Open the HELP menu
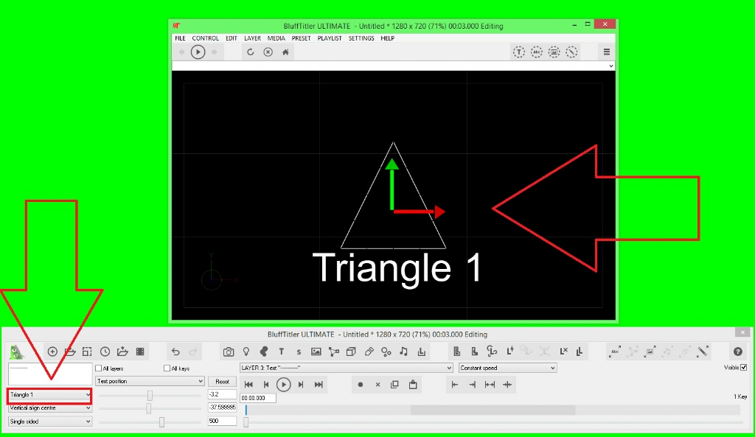Image resolution: width=755 pixels, height=437 pixels. (387, 38)
